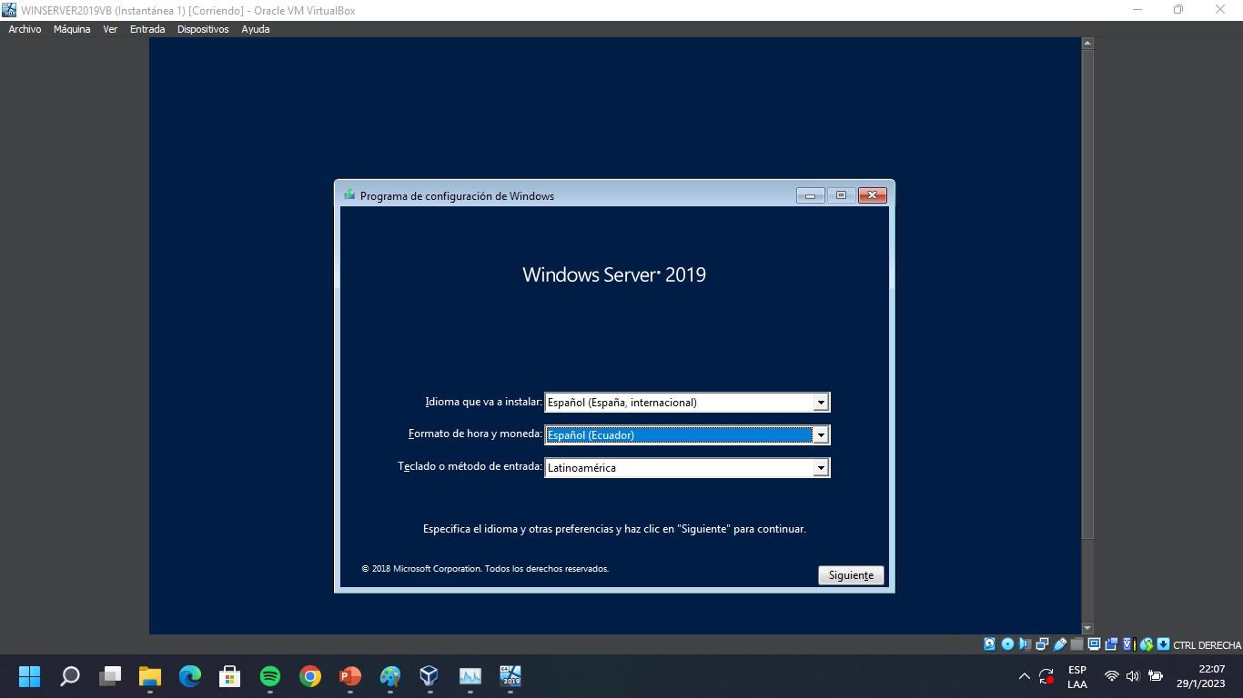Click the audio indicator in VirtualBox status bar

[1025, 644]
